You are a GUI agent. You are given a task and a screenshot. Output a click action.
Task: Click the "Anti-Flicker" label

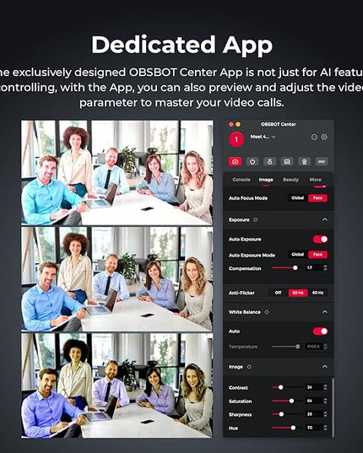(x=241, y=293)
